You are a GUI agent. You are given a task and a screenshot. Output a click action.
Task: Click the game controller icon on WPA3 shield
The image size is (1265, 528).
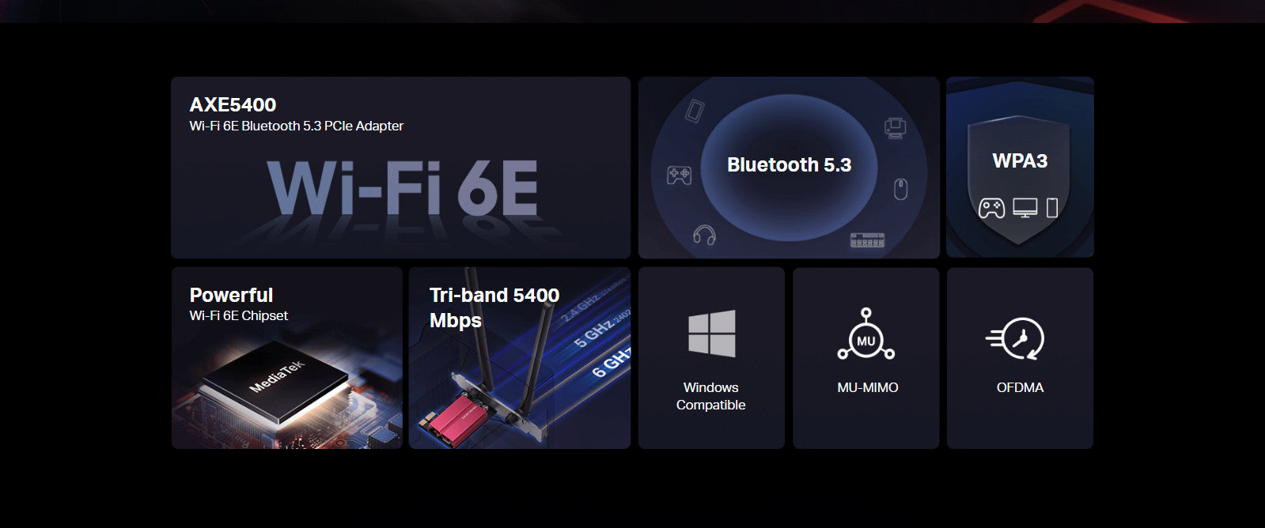[991, 208]
